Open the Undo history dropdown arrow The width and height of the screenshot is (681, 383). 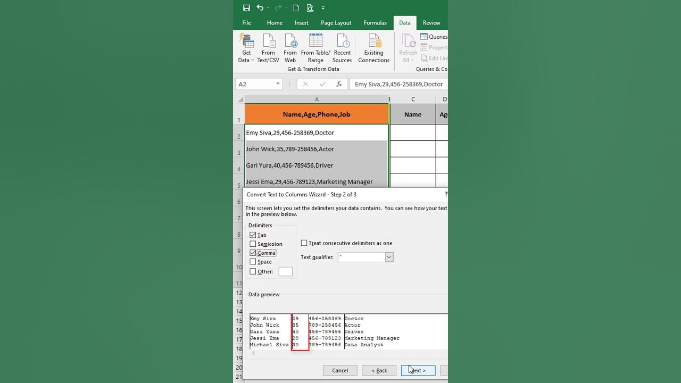tap(268, 8)
